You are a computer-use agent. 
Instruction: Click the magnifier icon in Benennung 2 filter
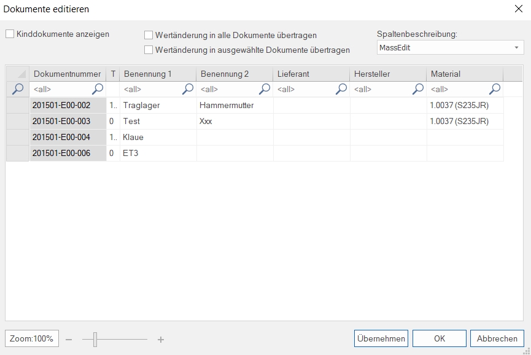pyautogui.click(x=265, y=88)
